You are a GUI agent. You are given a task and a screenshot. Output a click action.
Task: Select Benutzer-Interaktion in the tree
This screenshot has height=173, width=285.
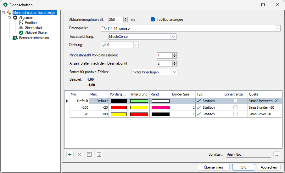click(x=34, y=38)
